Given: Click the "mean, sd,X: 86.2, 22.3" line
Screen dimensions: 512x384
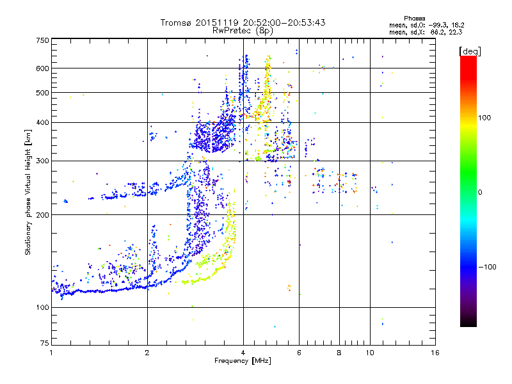Looking at the screenshot, I should 426,32.
